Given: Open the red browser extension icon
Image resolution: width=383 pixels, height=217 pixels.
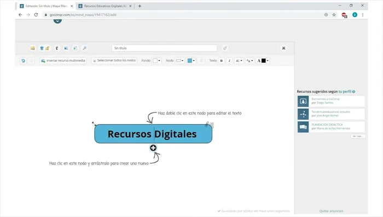Looking at the screenshot, I should click(x=344, y=15).
